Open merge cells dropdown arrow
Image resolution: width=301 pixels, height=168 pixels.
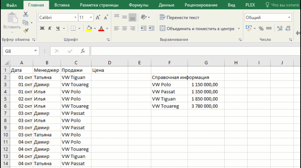(239, 29)
